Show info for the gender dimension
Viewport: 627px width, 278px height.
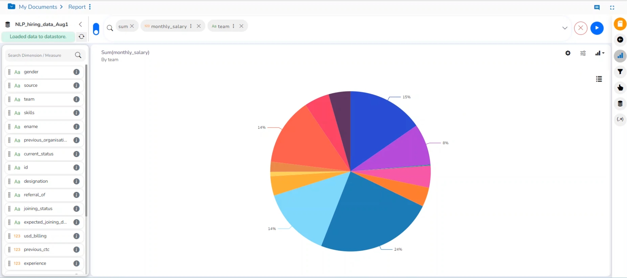point(76,72)
